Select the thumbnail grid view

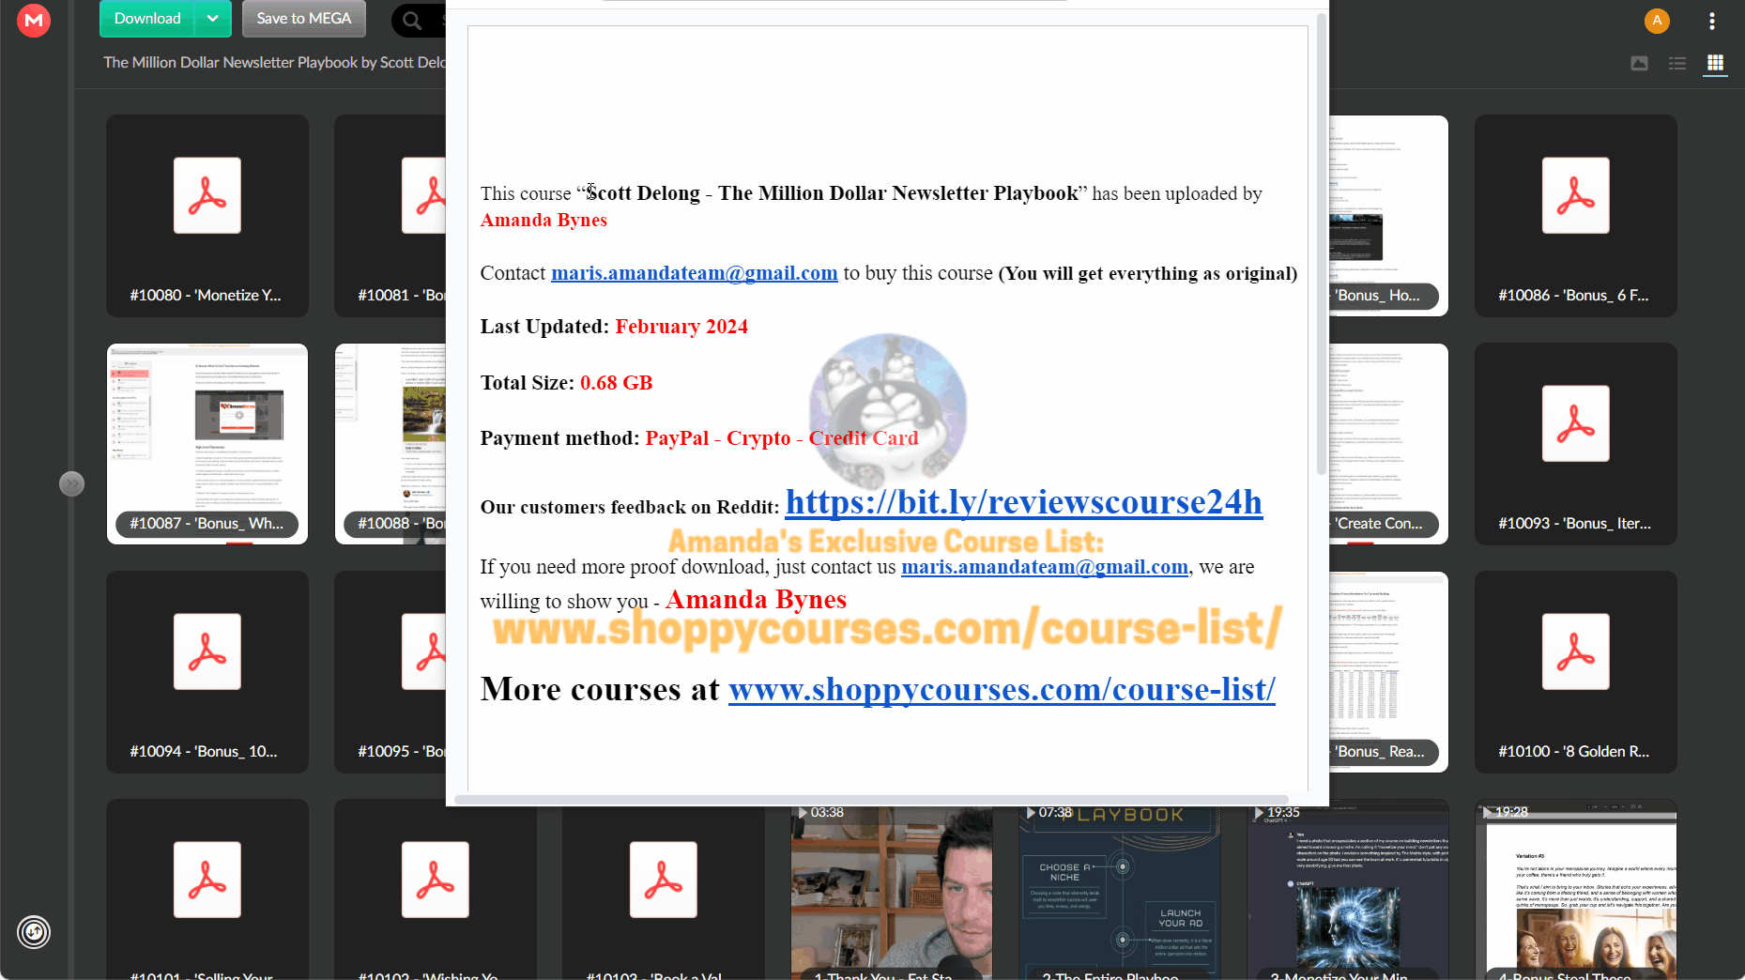[x=1715, y=63]
